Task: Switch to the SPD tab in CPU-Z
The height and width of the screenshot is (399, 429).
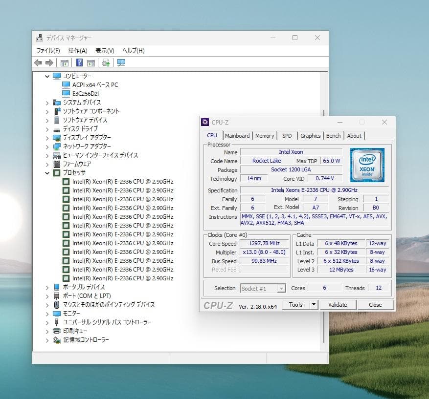Action: (x=287, y=136)
